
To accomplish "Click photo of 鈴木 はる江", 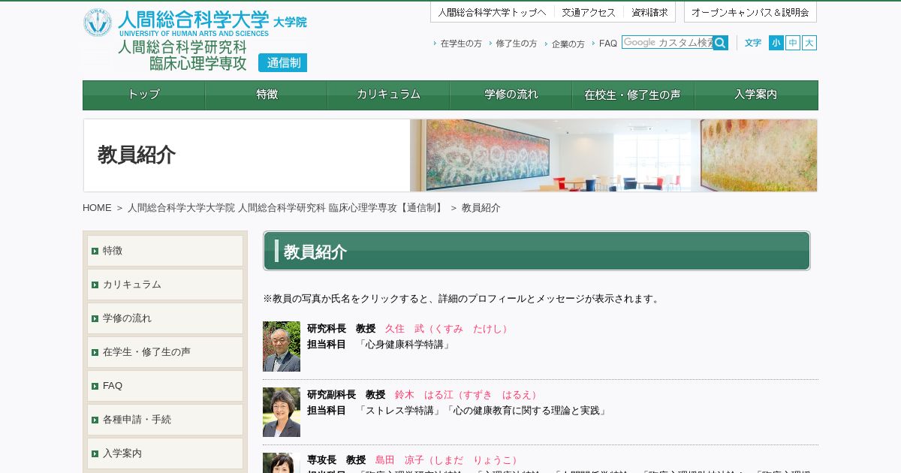I will [282, 412].
